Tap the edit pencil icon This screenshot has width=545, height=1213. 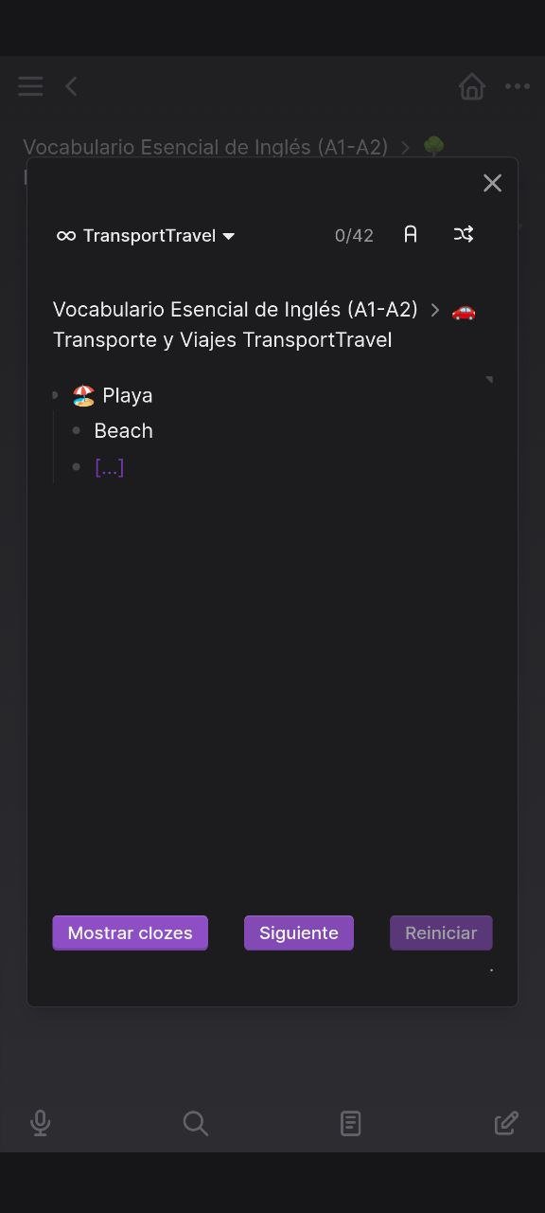pyautogui.click(x=506, y=1124)
